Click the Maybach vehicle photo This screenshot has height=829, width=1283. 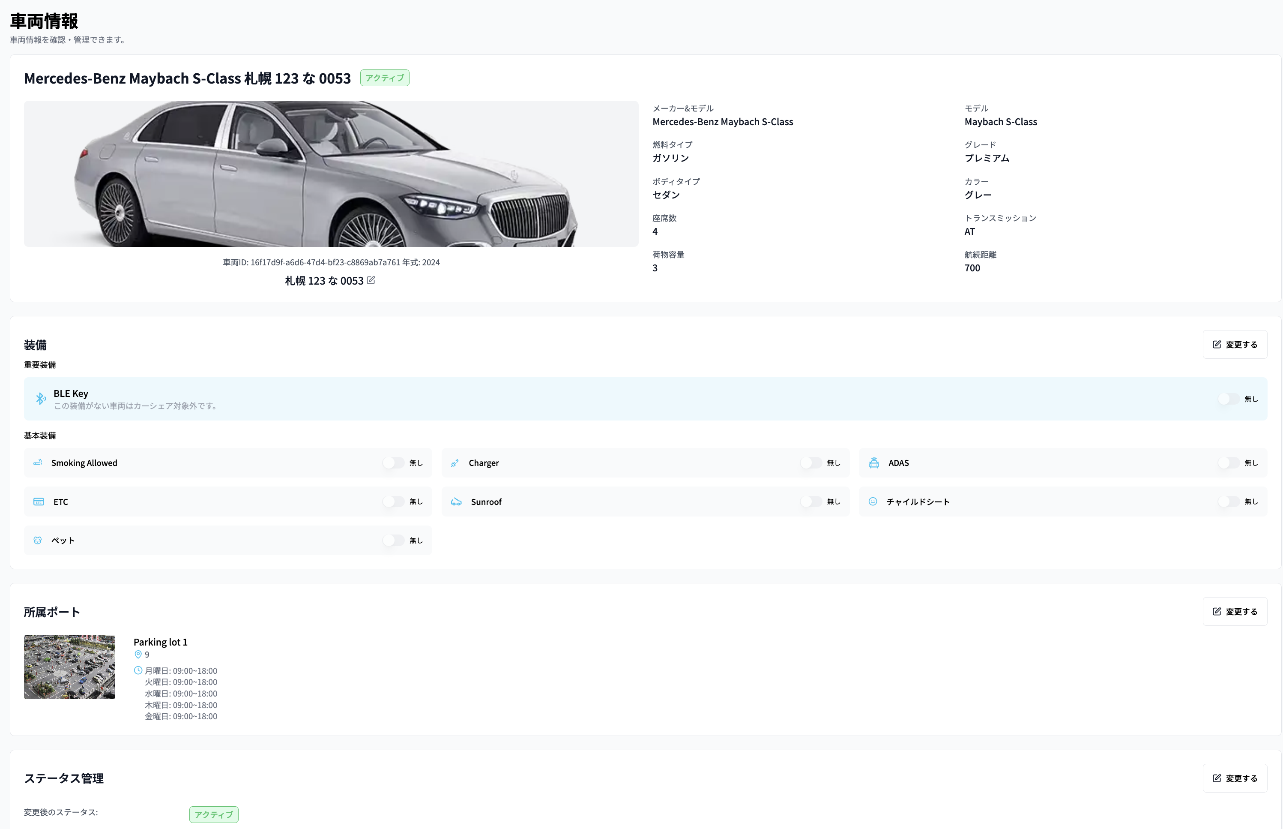(331, 174)
